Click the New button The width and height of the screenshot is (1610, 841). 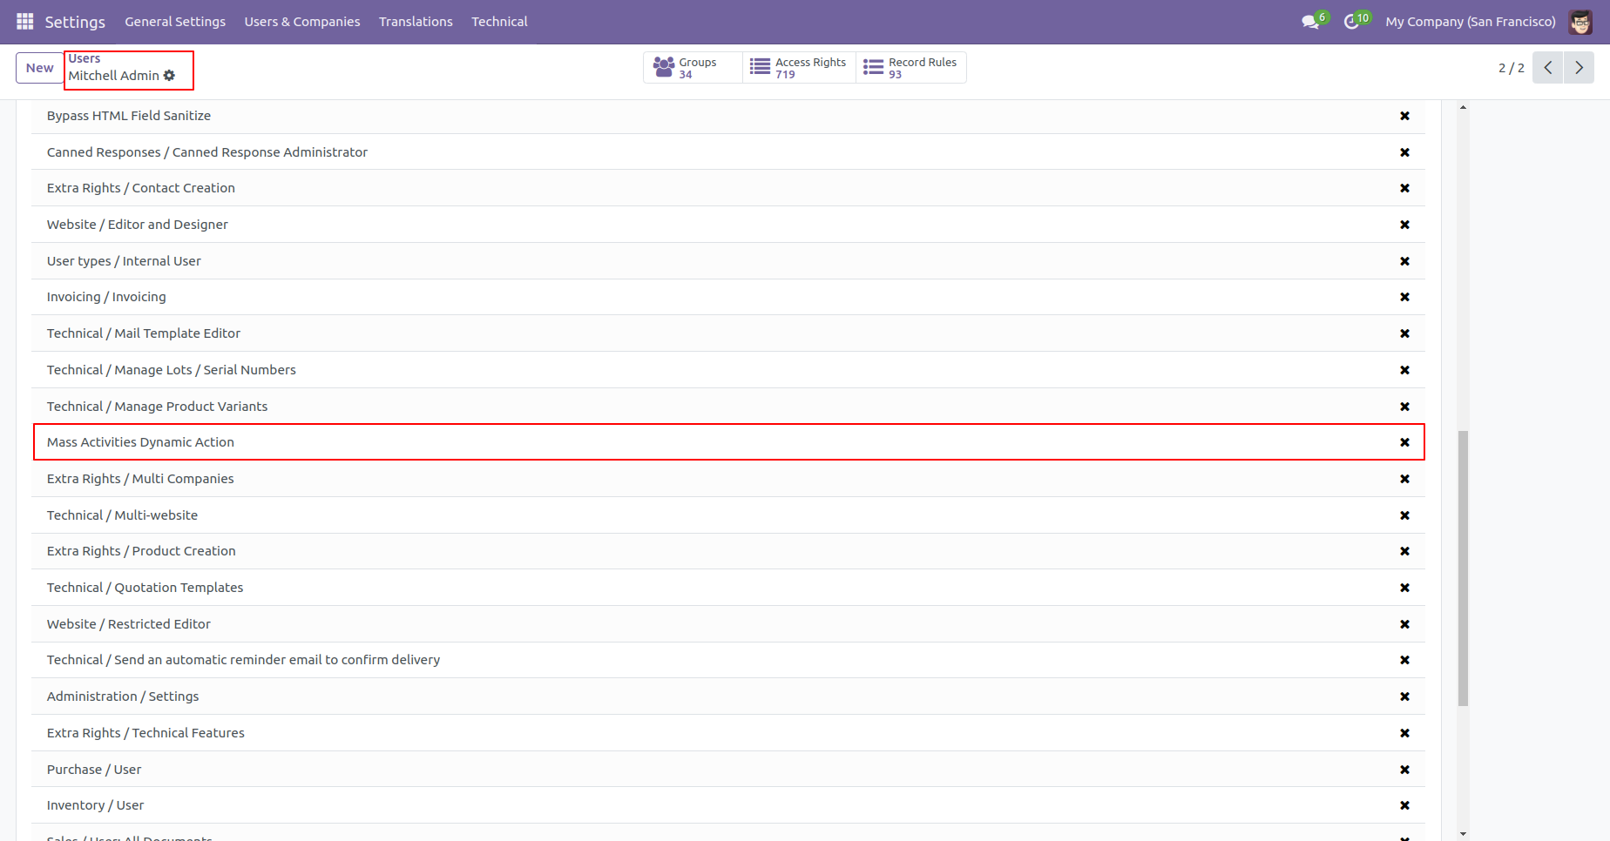tap(39, 68)
